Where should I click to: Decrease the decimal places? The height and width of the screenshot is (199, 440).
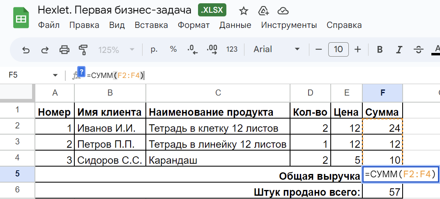tap(193, 50)
